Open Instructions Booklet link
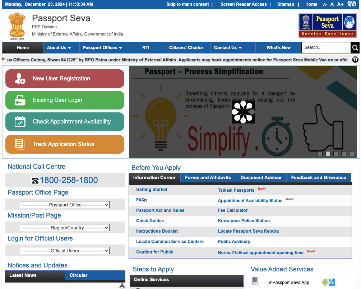 pos(157,231)
